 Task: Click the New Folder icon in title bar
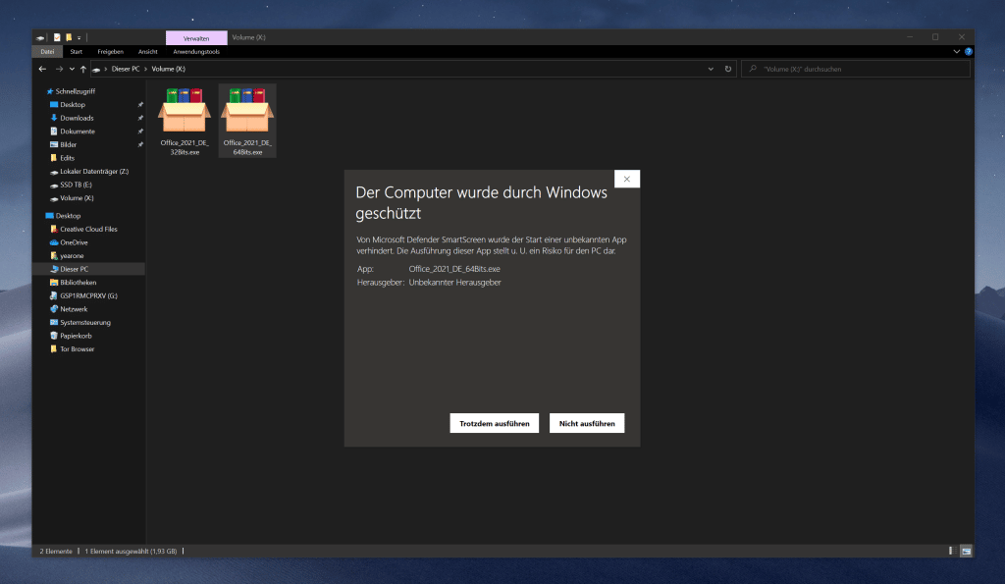pos(69,37)
